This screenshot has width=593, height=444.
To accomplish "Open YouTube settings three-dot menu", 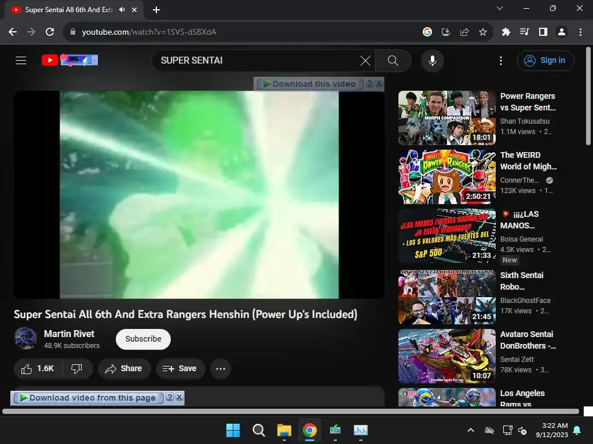I will (501, 60).
